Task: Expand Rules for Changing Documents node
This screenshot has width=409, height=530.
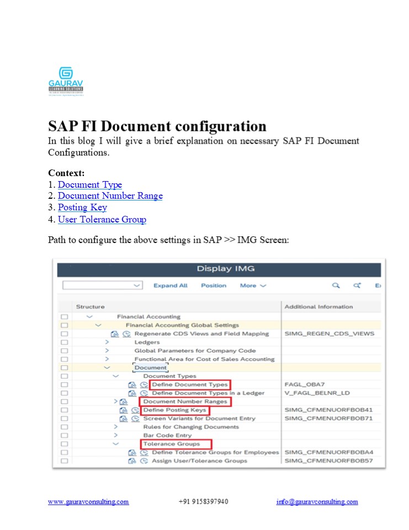Action: click(x=115, y=427)
